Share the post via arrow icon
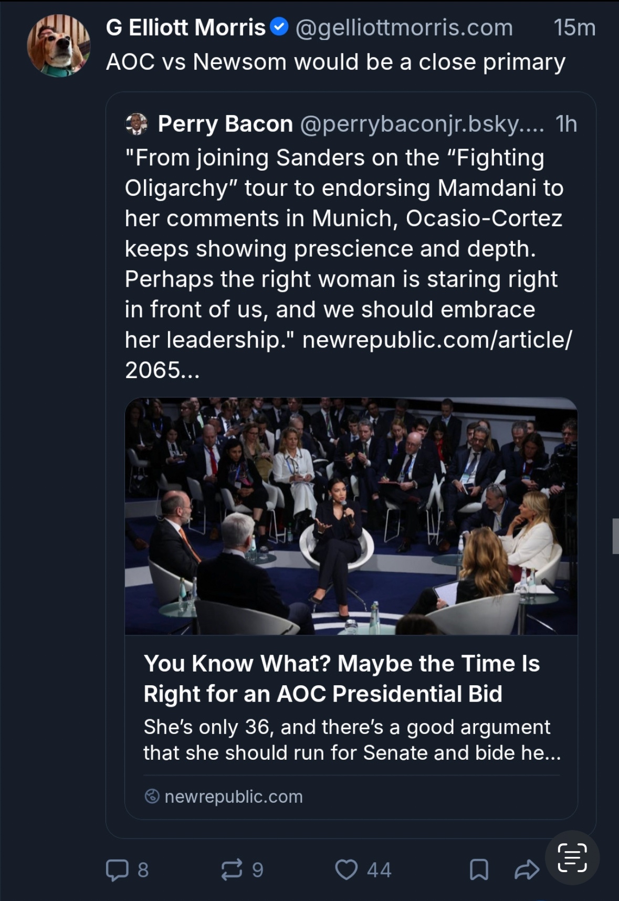Screen dimensions: 619x901 click(527, 869)
